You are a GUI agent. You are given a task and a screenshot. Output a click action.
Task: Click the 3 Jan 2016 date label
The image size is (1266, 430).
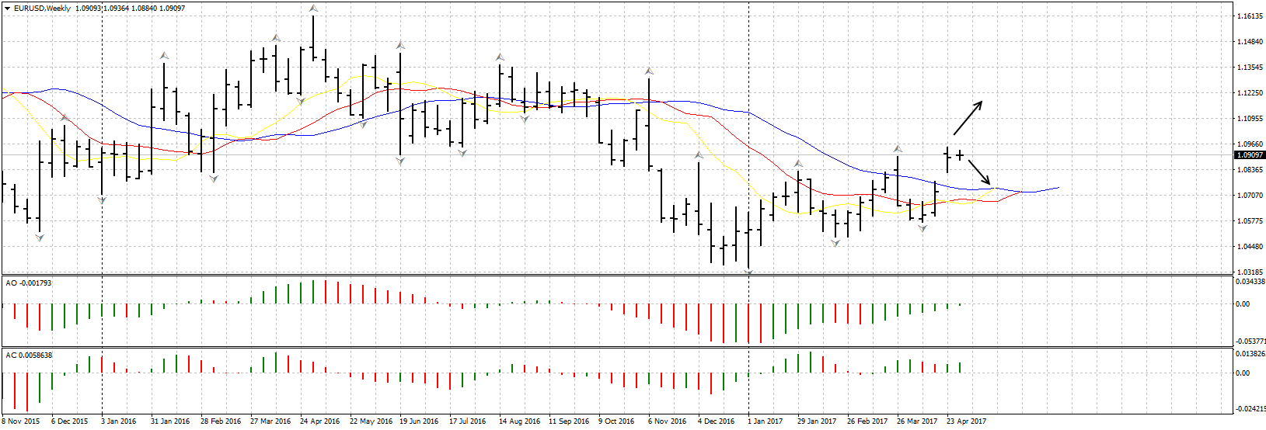point(118,421)
